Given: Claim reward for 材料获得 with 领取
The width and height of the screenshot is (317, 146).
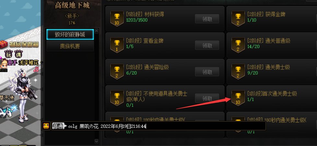Looking at the screenshot, I should click(207, 19).
